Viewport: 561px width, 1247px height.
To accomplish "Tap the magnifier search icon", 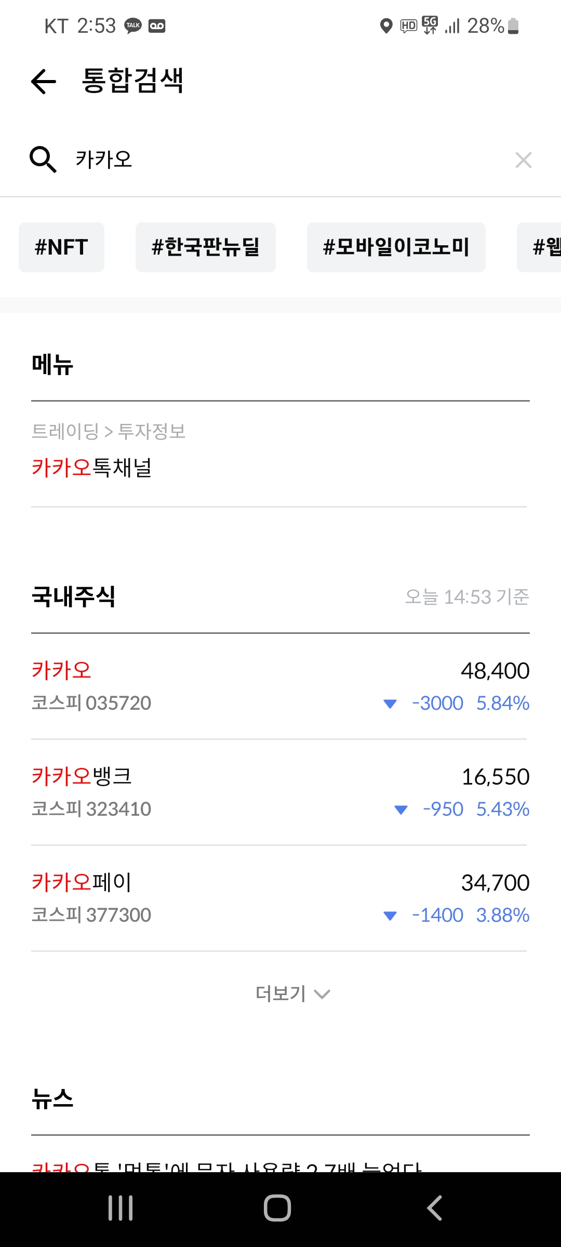I will (x=43, y=159).
